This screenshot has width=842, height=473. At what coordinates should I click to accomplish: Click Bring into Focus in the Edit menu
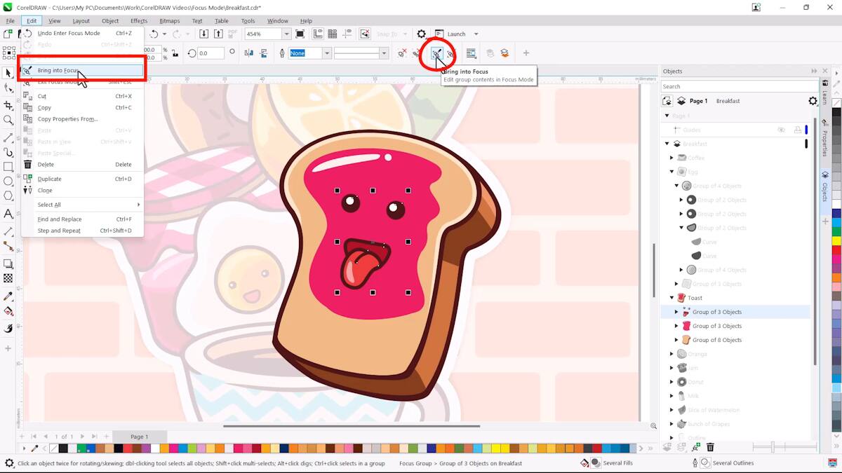58,70
